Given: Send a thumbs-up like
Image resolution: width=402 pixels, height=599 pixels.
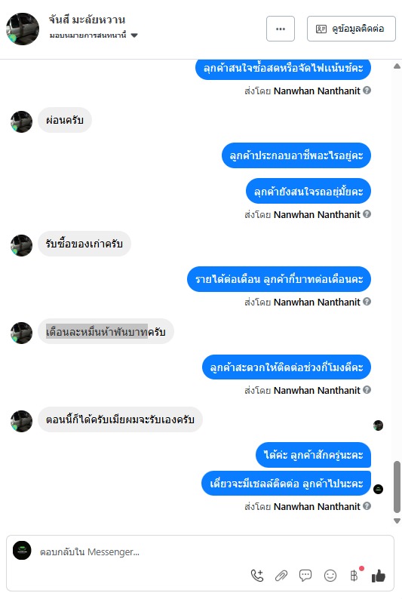Looking at the screenshot, I should tap(379, 576).
